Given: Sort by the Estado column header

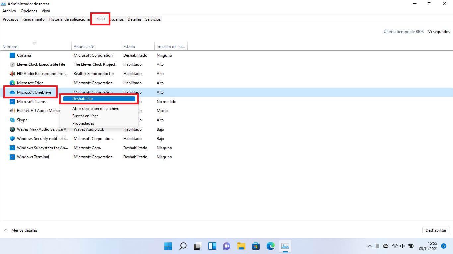Looking at the screenshot, I should pyautogui.click(x=138, y=47).
